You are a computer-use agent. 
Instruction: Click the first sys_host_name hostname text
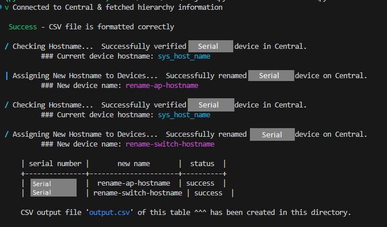tap(184, 56)
